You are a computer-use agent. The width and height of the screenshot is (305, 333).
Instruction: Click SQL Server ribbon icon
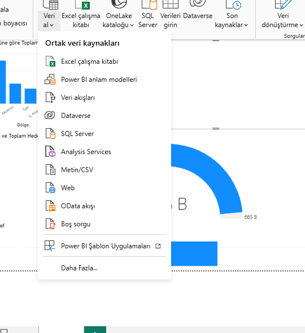(x=150, y=5)
